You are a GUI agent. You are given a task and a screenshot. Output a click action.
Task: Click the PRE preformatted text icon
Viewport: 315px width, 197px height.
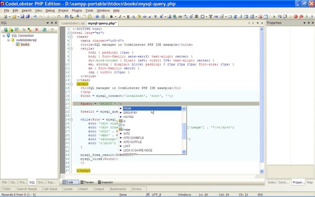click(216, 17)
